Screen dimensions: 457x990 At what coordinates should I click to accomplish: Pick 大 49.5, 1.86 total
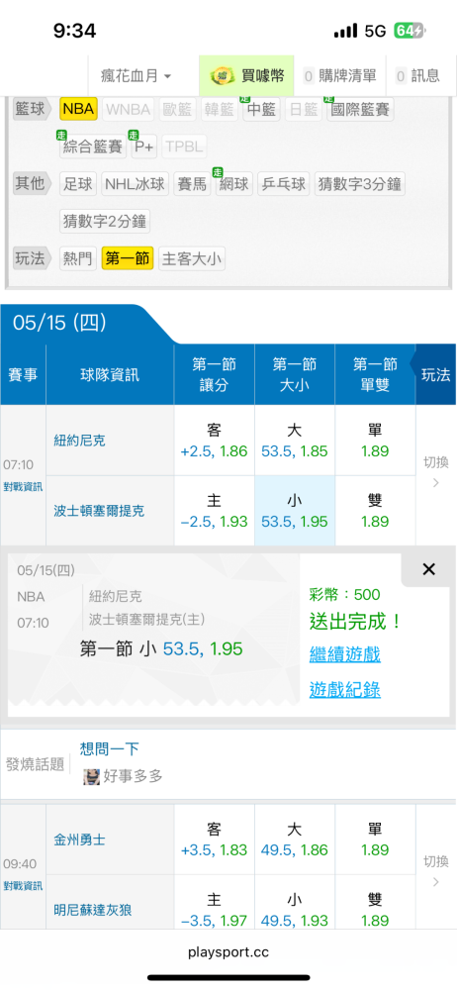(x=295, y=840)
